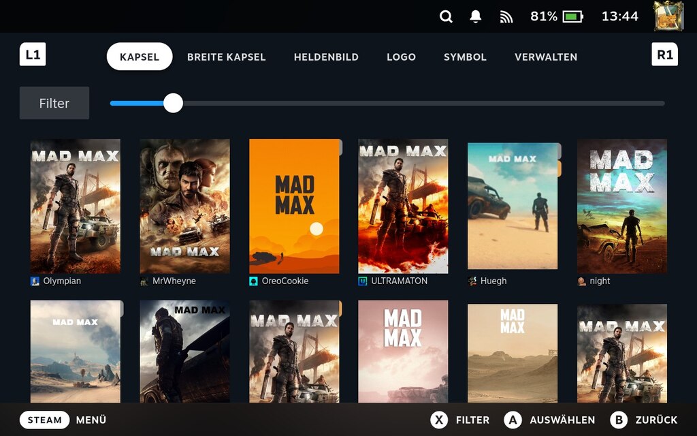
Task: Click the network signal icon
Action: (506, 16)
